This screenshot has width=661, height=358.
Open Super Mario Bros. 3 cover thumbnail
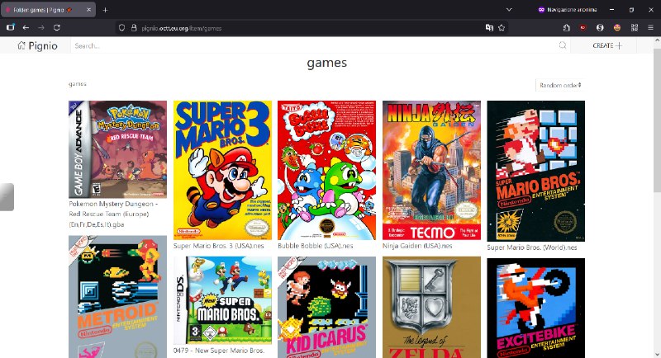click(x=222, y=170)
